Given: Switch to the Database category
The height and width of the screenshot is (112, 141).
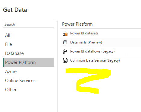Looking at the screenshot, I should 14,53.
